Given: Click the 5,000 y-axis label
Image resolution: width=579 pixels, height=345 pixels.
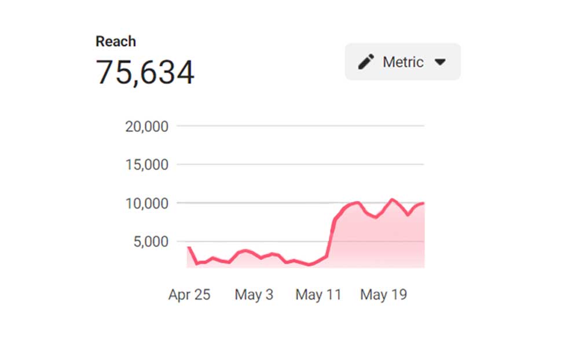Looking at the screenshot, I should (151, 241).
